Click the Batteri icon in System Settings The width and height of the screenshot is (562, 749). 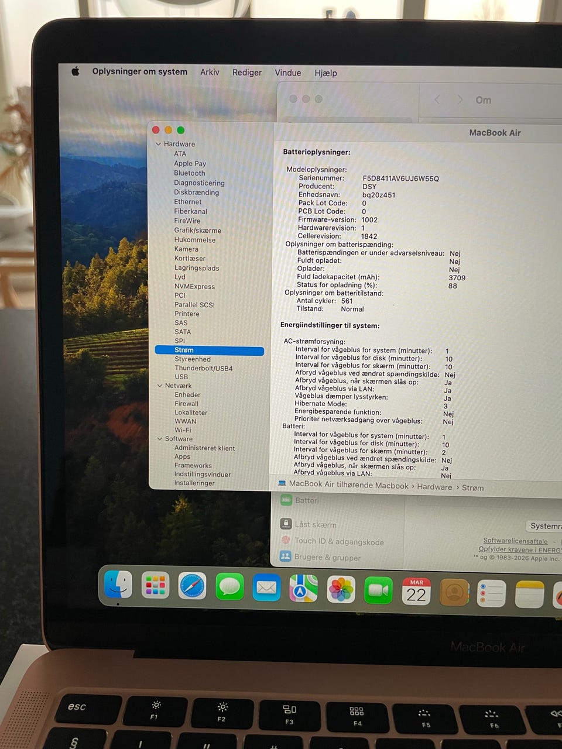[286, 500]
